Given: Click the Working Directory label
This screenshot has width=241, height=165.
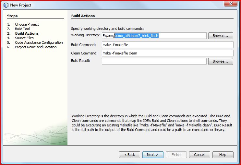Looking at the screenshot, I should [x=86, y=35].
